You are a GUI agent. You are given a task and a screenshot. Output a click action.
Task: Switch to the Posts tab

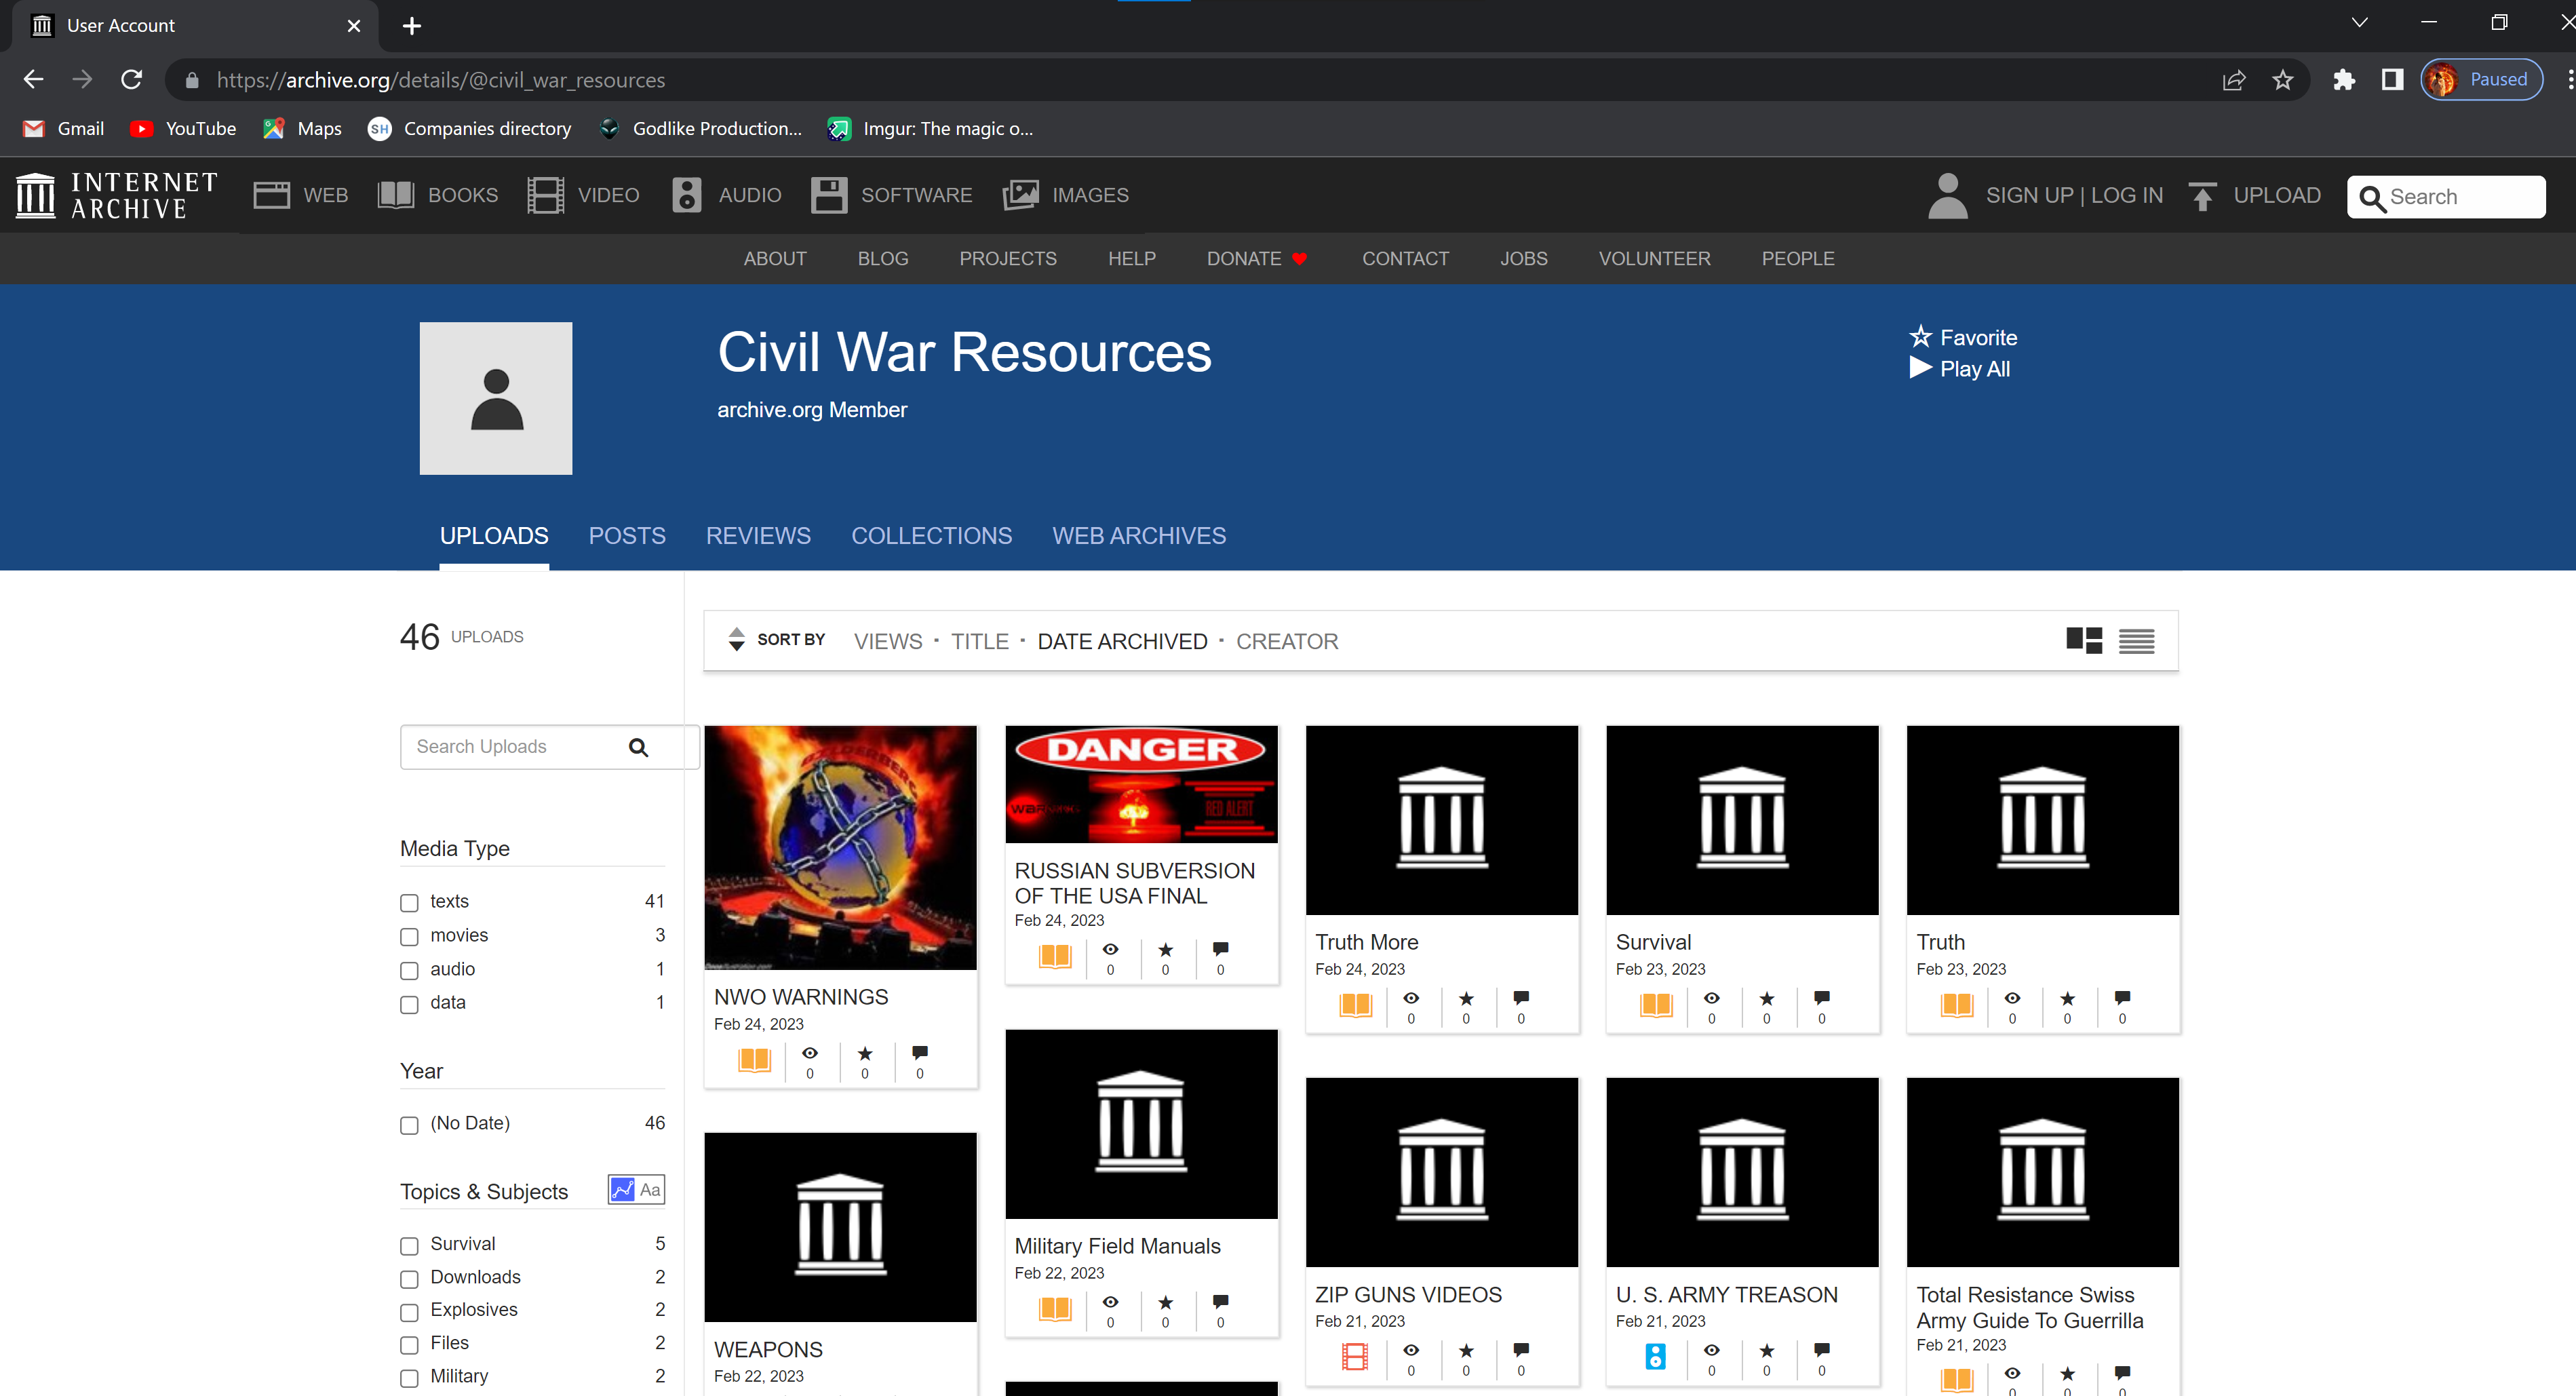[627, 536]
